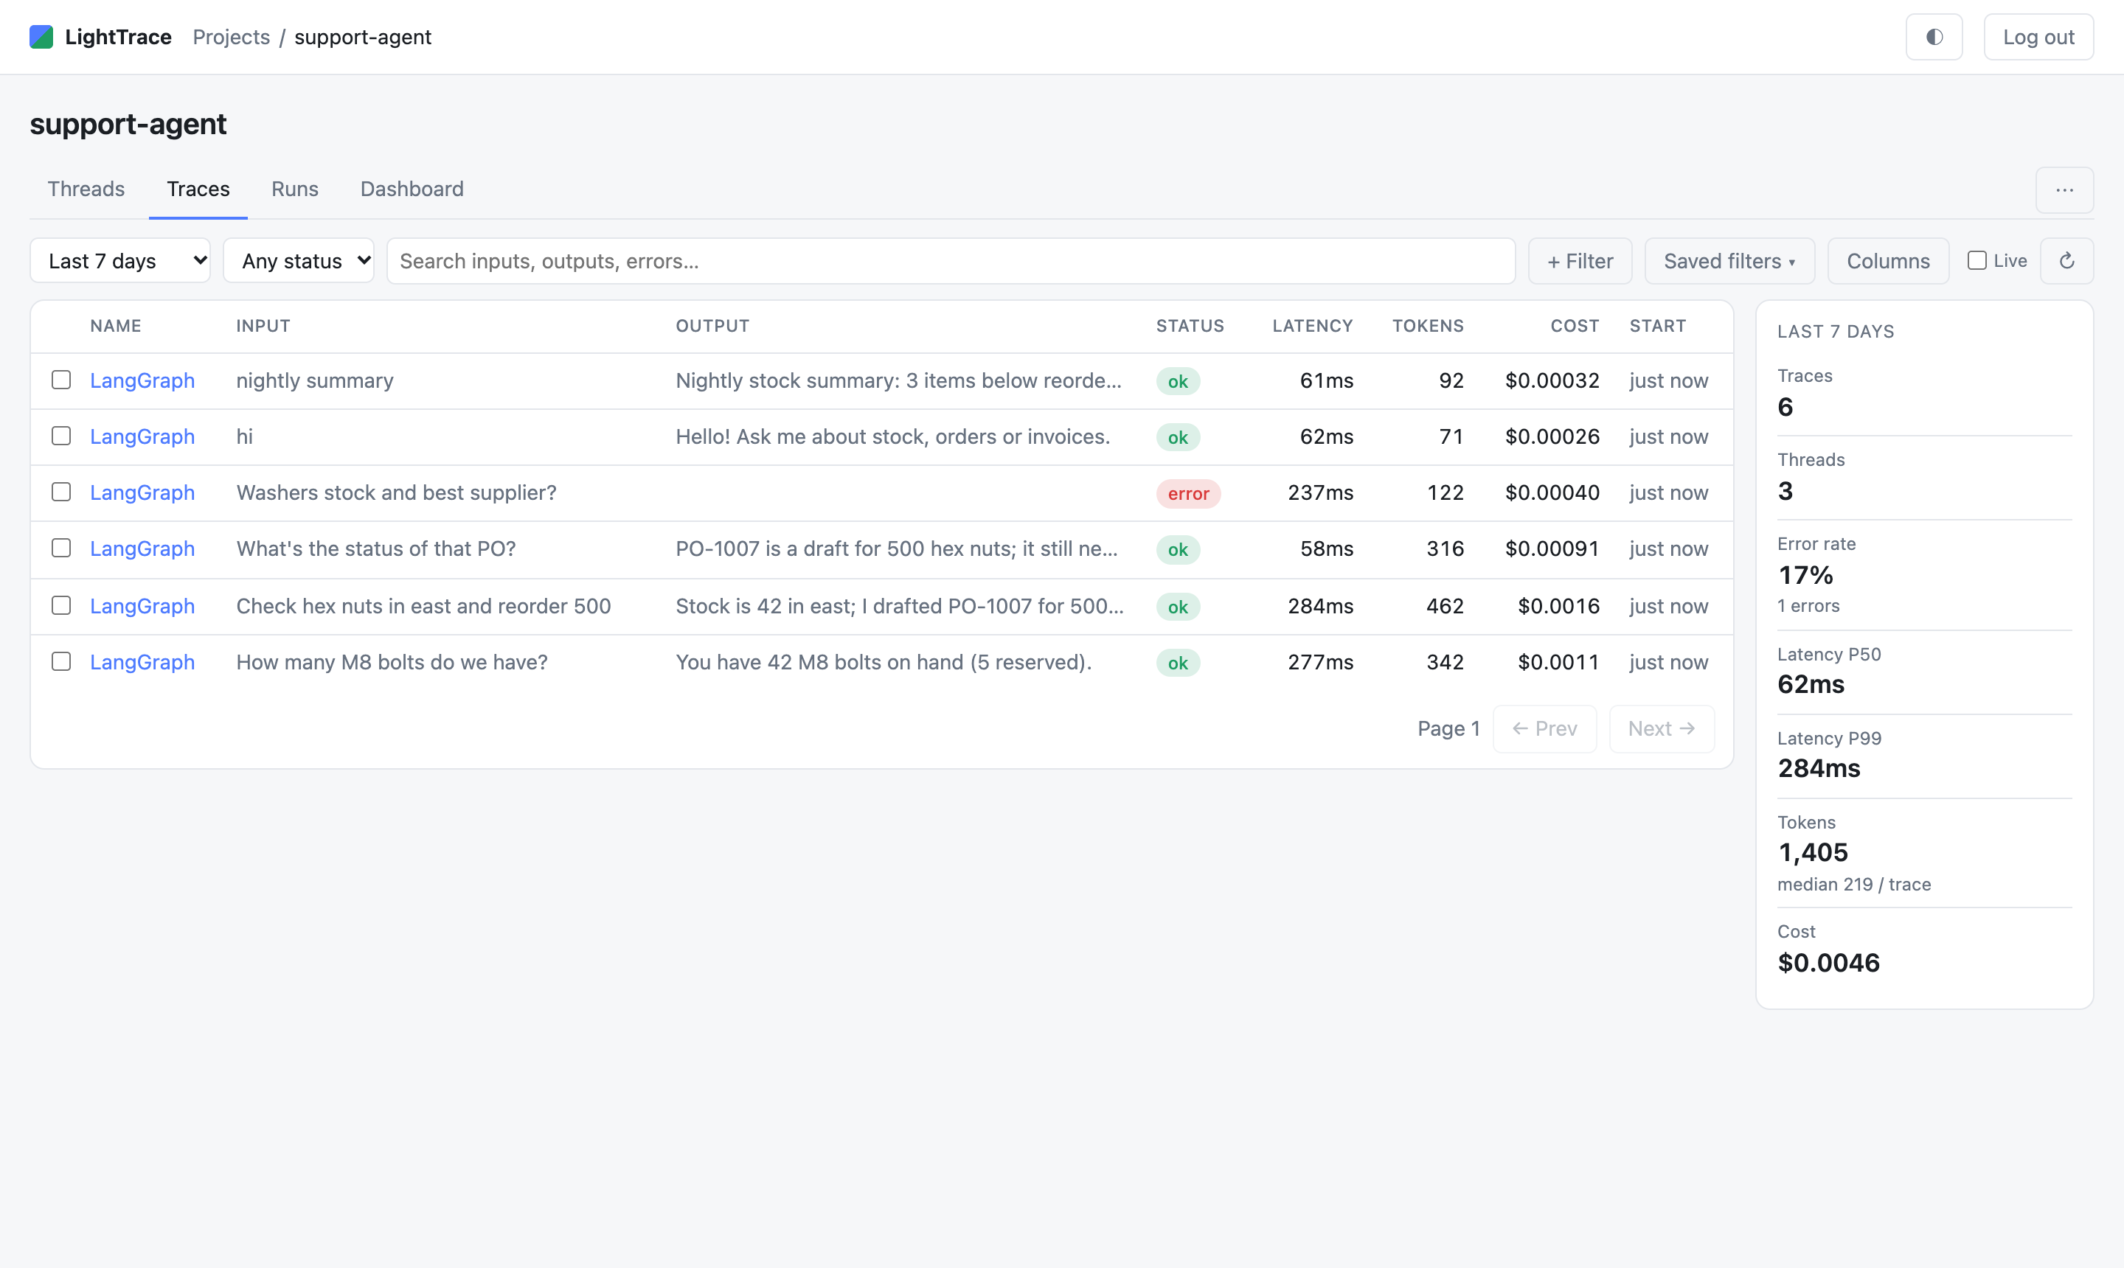The width and height of the screenshot is (2124, 1268).
Task: Open the LangGraph trace with input 'hi'
Action: (x=142, y=436)
